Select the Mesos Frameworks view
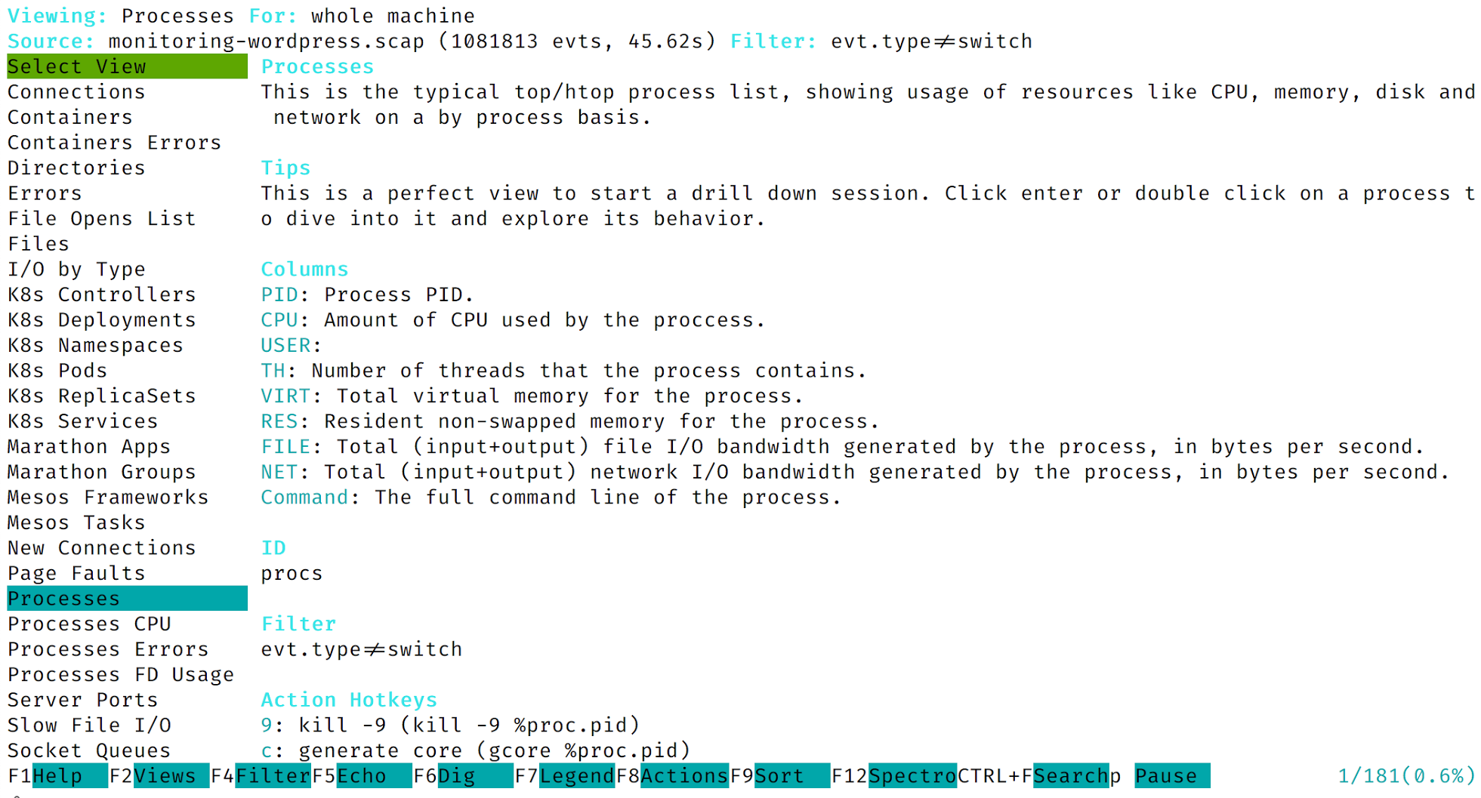 point(108,498)
